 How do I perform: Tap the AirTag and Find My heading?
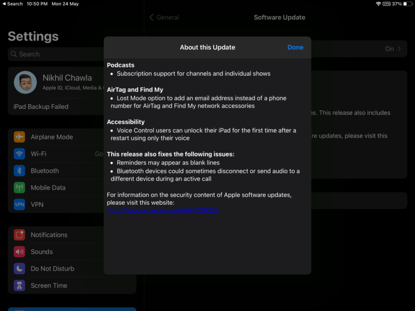tap(135, 90)
